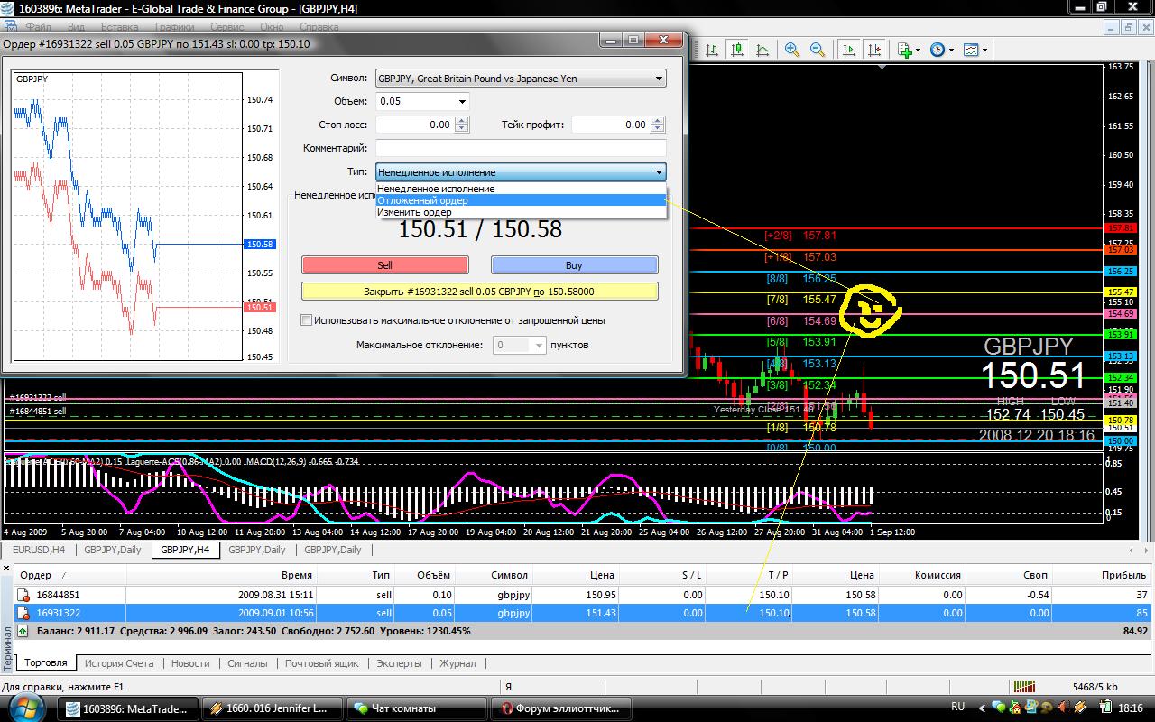Choose pending order option in type list

[521, 200]
